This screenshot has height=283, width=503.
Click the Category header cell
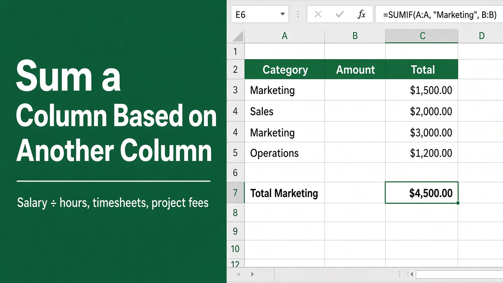(285, 70)
